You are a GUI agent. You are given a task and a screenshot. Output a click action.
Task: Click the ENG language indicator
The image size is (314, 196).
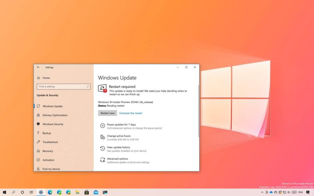(300, 192)
